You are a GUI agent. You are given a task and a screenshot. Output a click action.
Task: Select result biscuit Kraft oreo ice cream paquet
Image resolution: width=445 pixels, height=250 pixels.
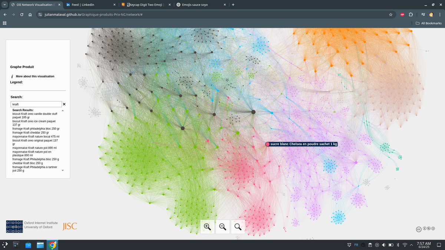pyautogui.click(x=34, y=123)
